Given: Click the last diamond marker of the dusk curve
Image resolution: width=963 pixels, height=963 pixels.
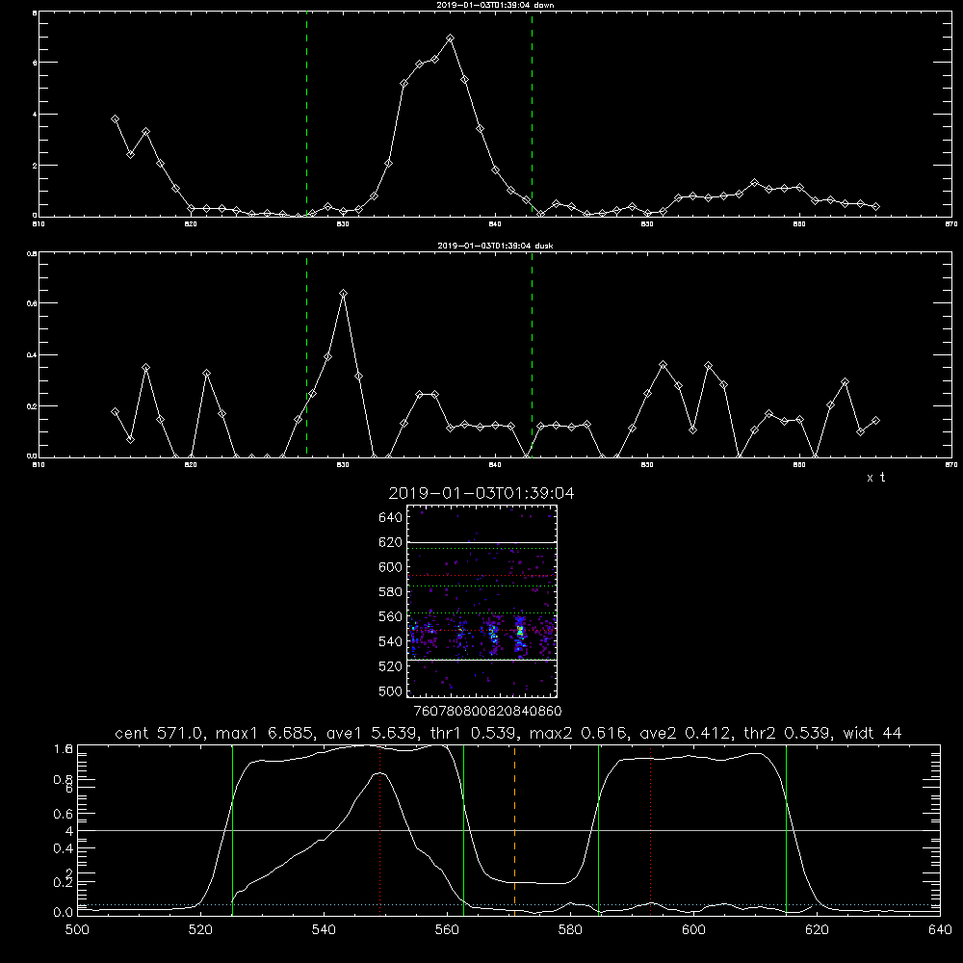Looking at the screenshot, I should click(875, 421).
